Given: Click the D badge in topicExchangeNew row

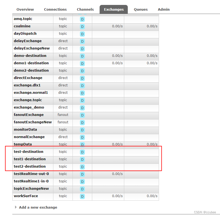Looking at the screenshot, I should click(82, 189).
